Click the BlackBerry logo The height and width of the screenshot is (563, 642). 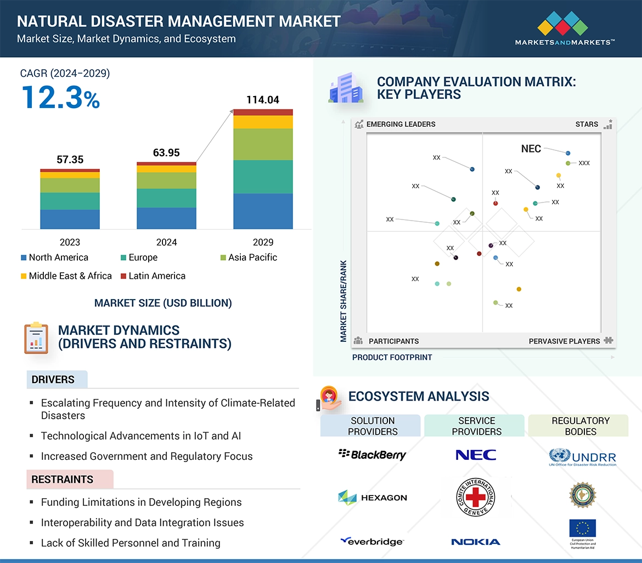(373, 454)
